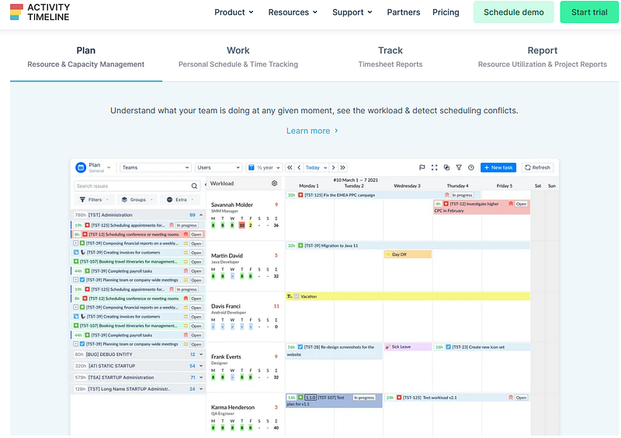Click the TST-107 Test plan for v1.1 card

(334, 401)
